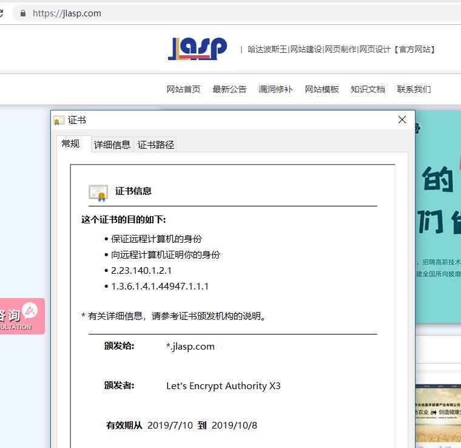Click validity end date 2019/10/8
Image resolution: width=461 pixels, height=448 pixels.
click(x=234, y=426)
